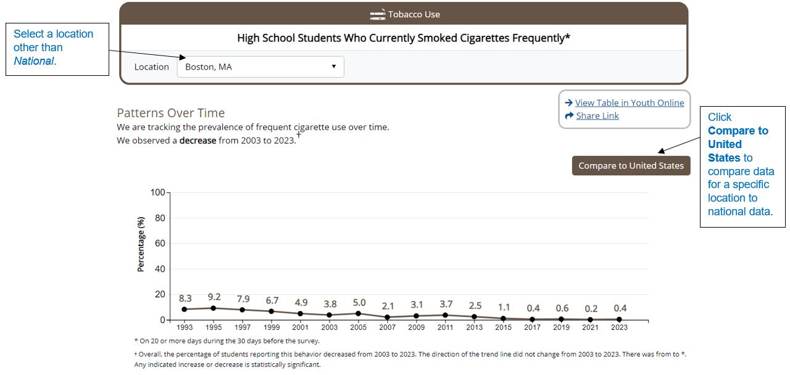Viewport: 790px width, 375px height.
Task: Click the Location dropdown arrow
Action: [x=334, y=67]
